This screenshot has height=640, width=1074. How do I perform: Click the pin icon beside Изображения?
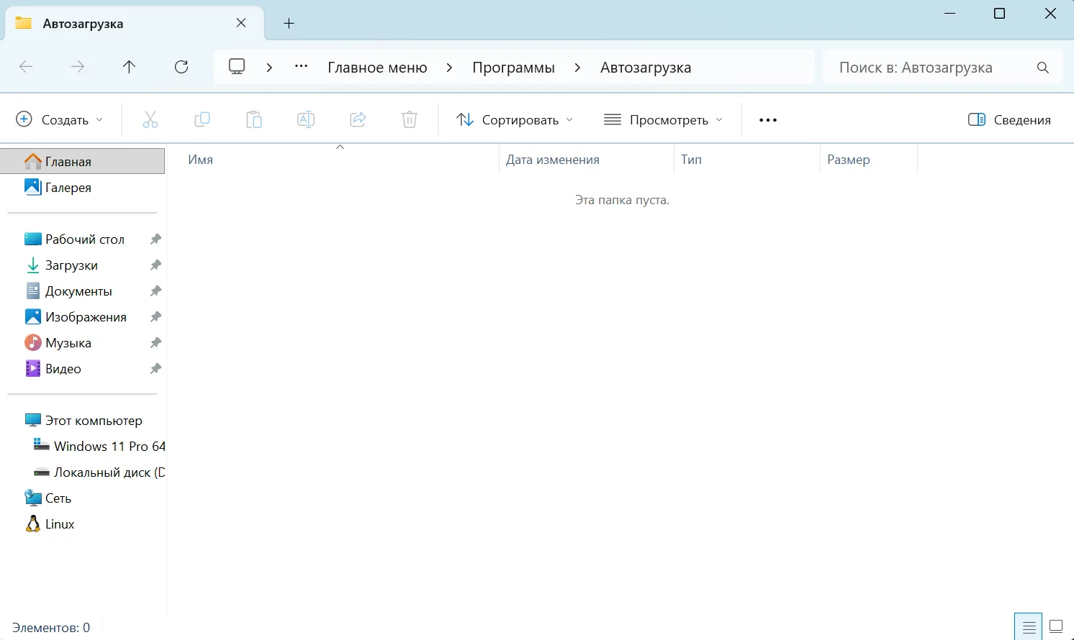(155, 317)
